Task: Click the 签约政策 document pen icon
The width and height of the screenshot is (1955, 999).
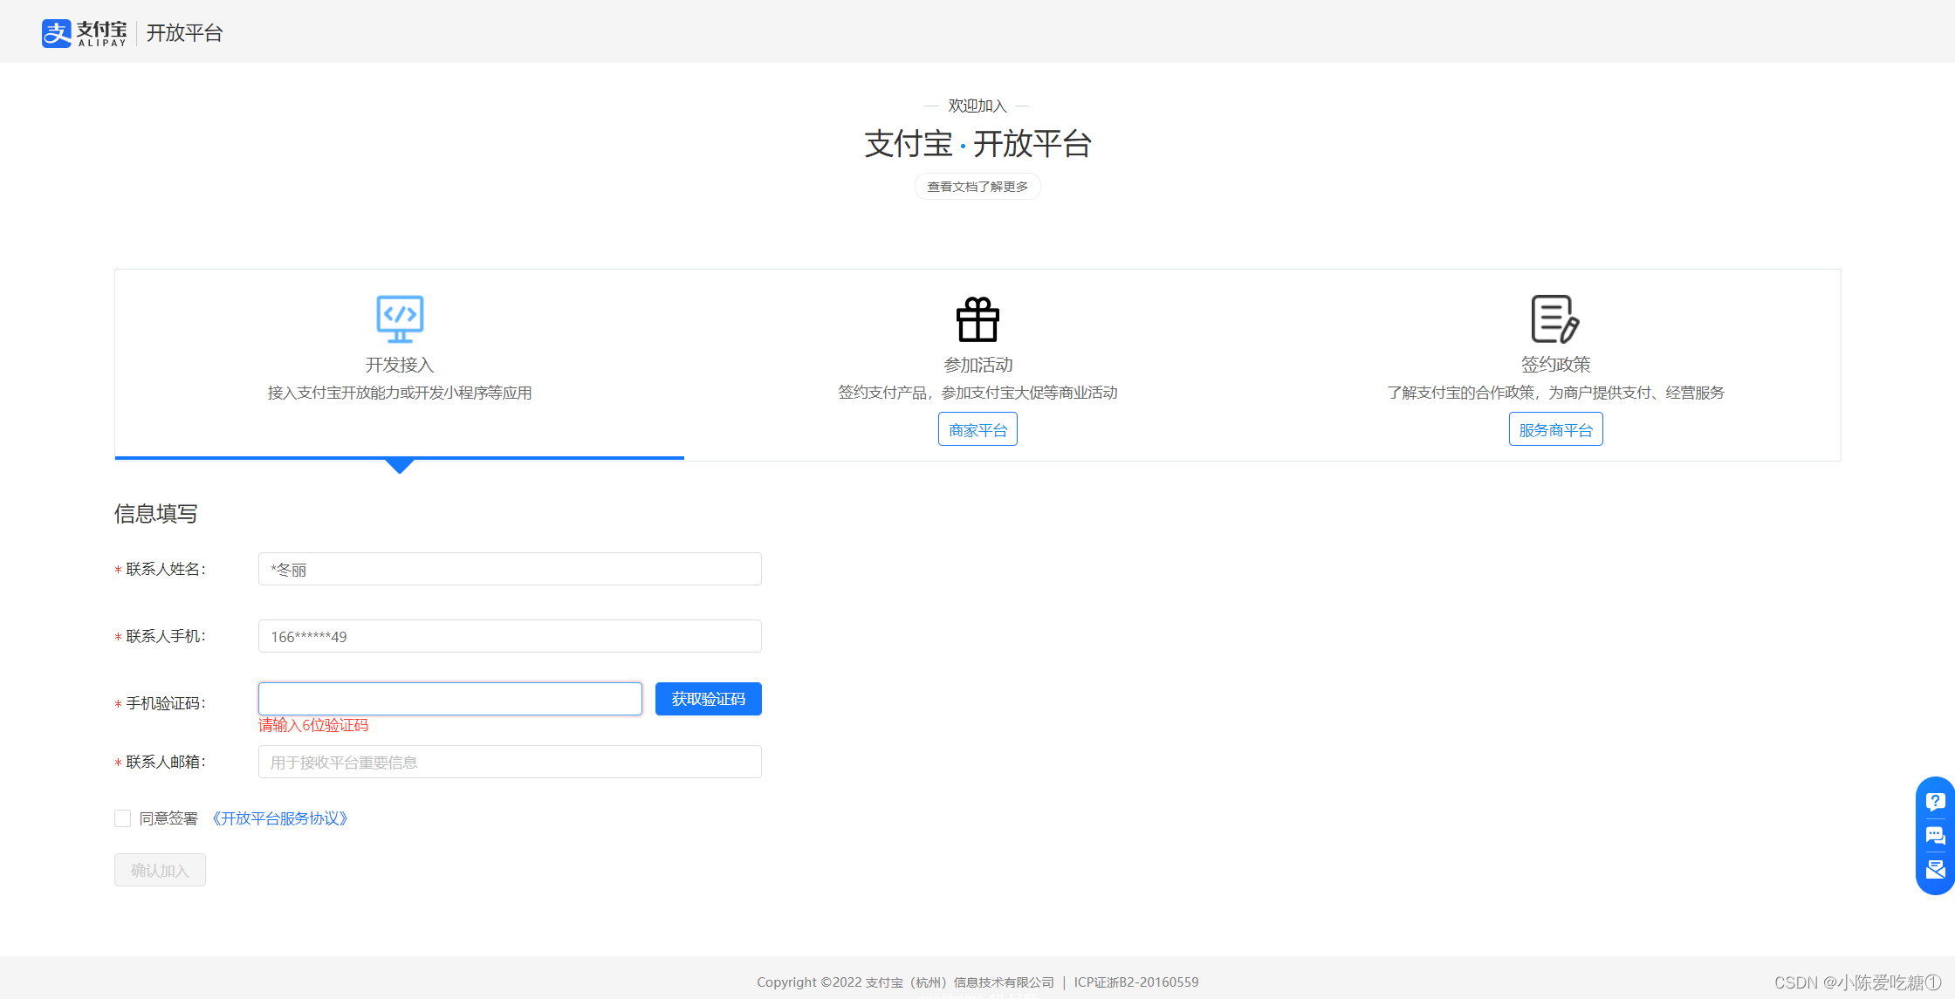Action: (x=1554, y=319)
